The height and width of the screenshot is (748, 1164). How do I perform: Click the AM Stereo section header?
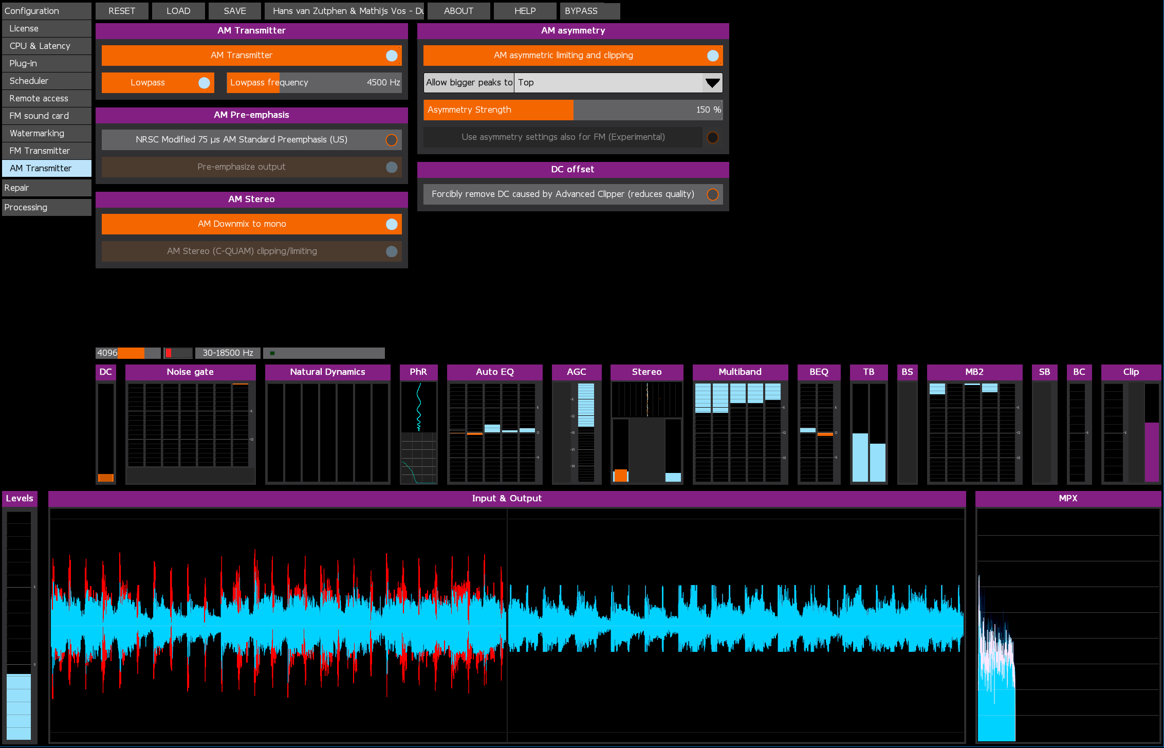(251, 199)
